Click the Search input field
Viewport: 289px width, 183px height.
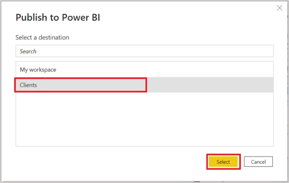(144, 51)
